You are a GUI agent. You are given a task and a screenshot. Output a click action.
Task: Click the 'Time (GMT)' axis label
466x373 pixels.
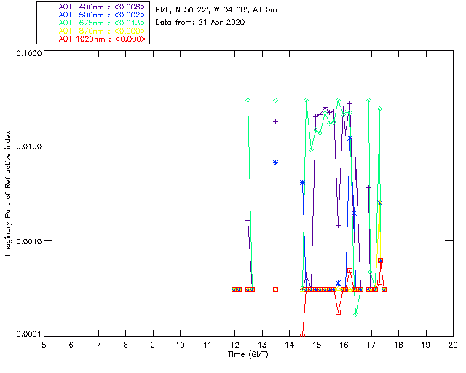coord(248,354)
